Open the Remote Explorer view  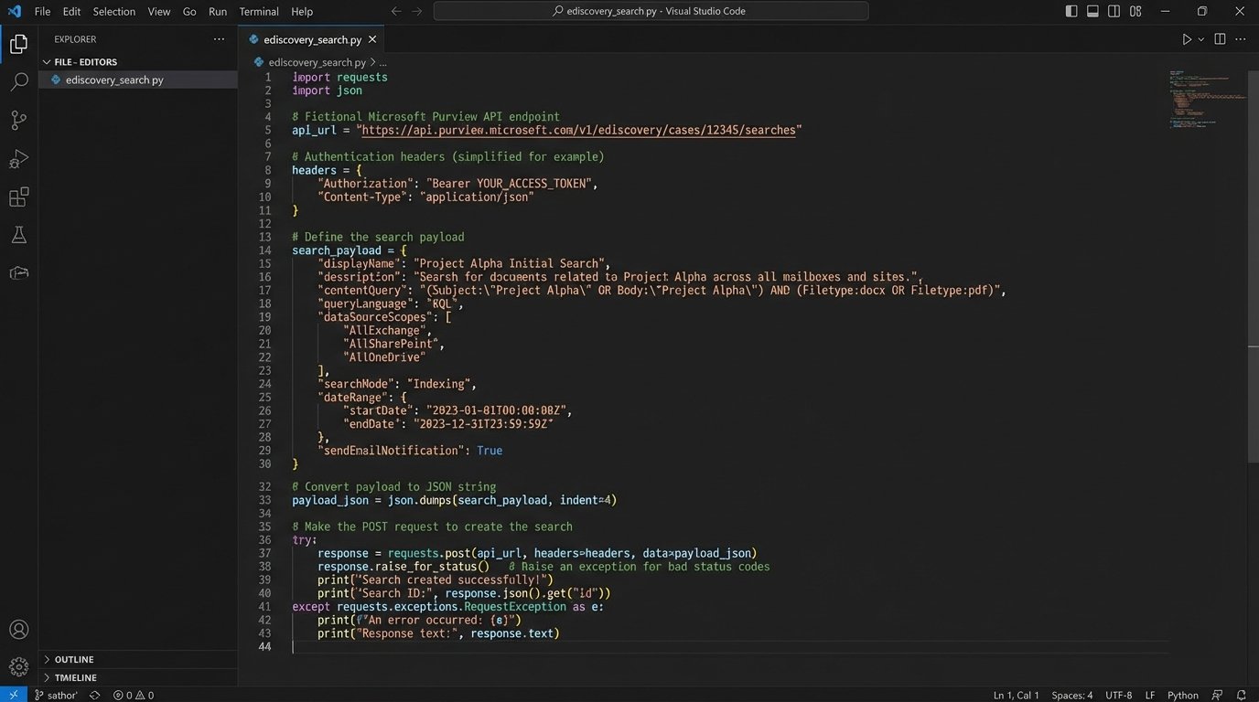[18, 271]
